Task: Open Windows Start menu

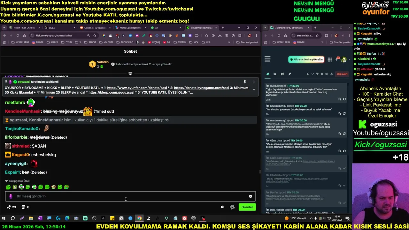Action: point(4,218)
